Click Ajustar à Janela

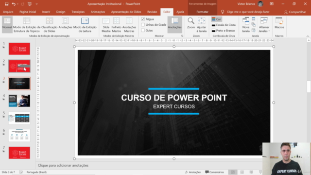click(201, 25)
